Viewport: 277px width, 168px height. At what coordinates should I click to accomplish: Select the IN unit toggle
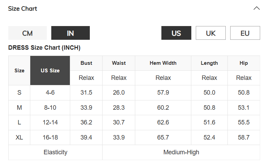click(x=71, y=33)
